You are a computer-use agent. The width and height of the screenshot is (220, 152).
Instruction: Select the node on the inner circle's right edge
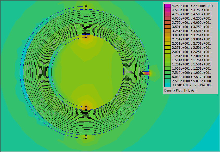pyautogui.click(x=123, y=73)
